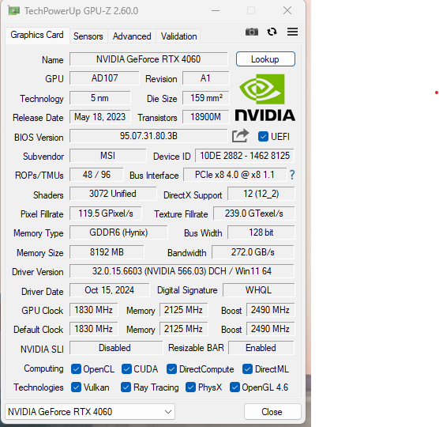Click the Driver Version field
This screenshot has height=427, width=439.
[x=182, y=271]
